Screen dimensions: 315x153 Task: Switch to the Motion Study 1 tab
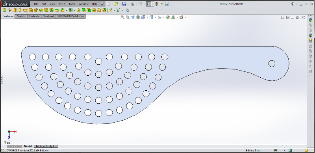pos(46,146)
